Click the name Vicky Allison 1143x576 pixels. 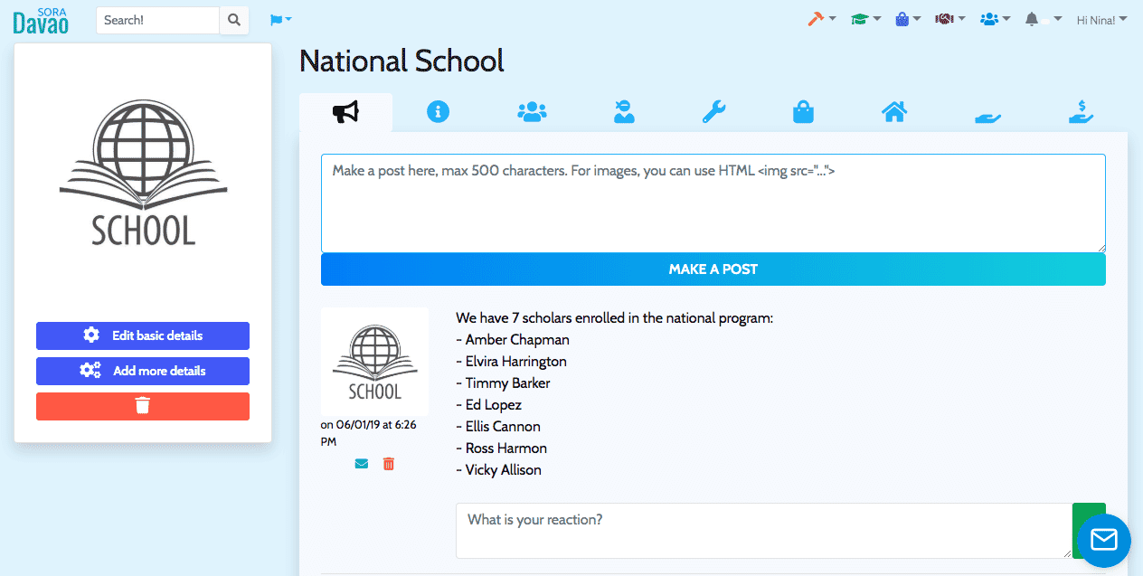[504, 470]
